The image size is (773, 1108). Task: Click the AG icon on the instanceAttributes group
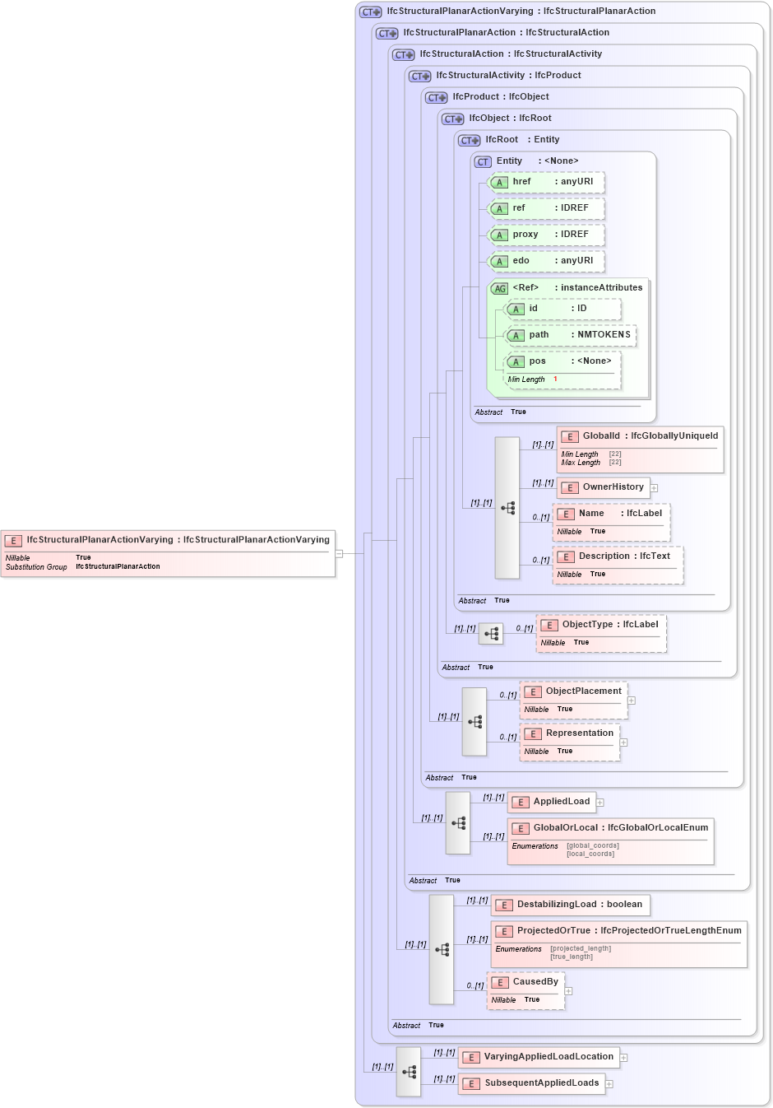coord(499,288)
